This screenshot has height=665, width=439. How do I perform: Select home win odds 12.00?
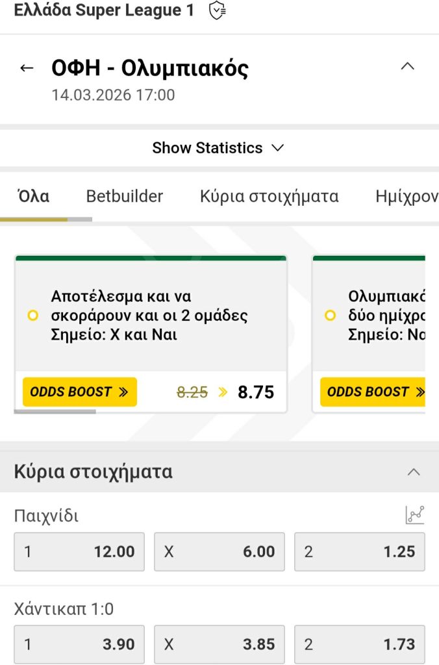tap(79, 551)
